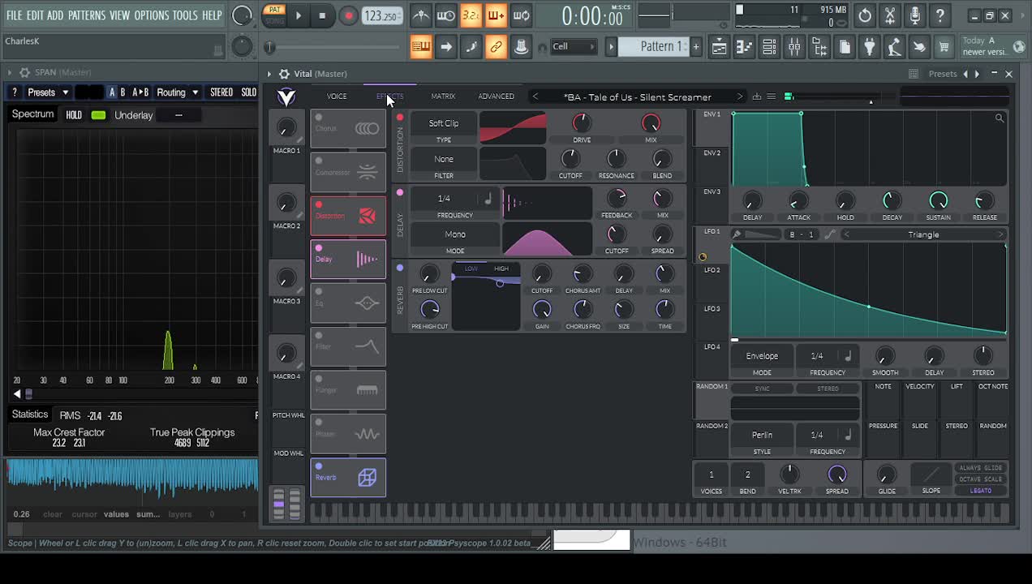Viewport: 1032px width, 584px height.
Task: Go to previous Vital preset arrow
Action: (x=535, y=97)
